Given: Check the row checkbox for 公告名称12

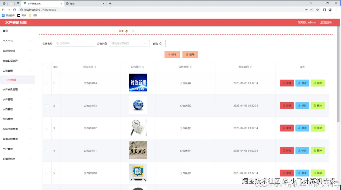Looking at the screenshot, I should pyautogui.click(x=47, y=128).
